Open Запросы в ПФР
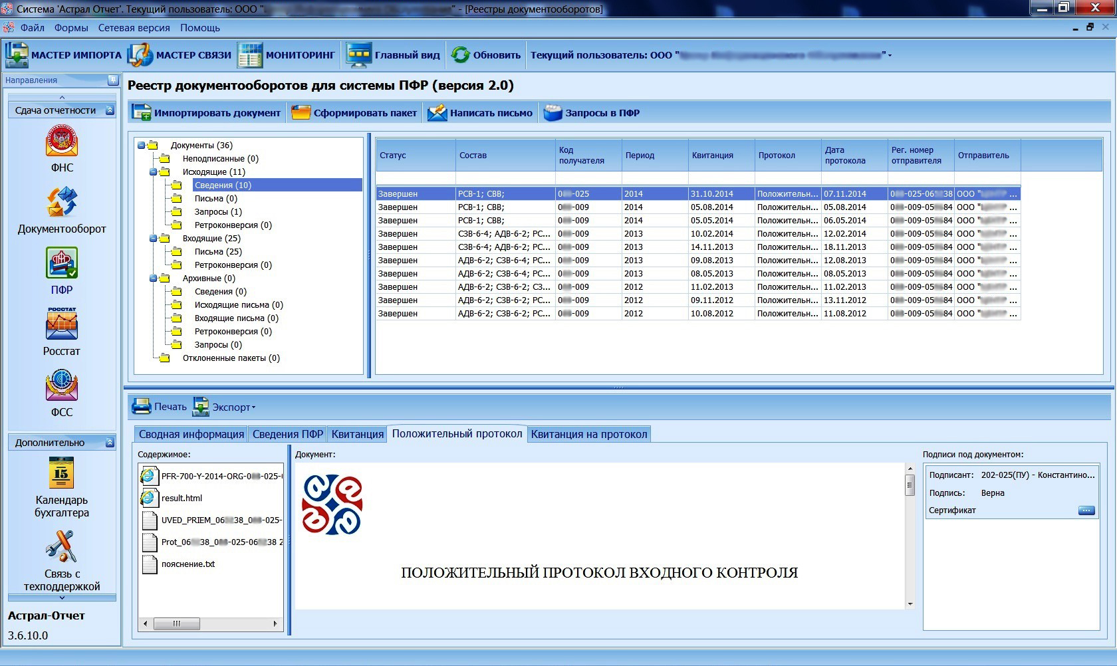 coord(591,113)
